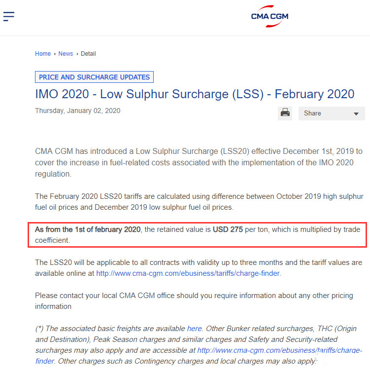Open charge-finder URL in italic footnote
Image resolution: width=370 pixels, height=374 pixels.
[279, 350]
